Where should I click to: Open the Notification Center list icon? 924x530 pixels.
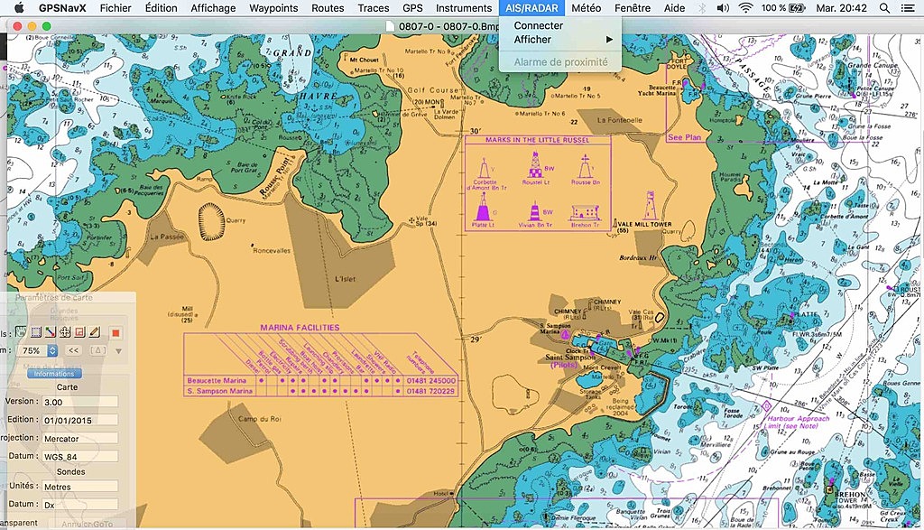click(x=907, y=8)
